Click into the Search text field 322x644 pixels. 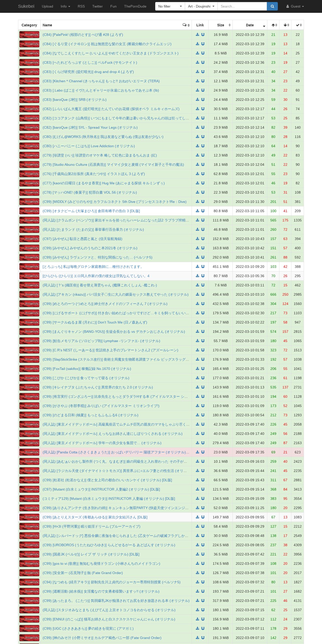[242, 6]
